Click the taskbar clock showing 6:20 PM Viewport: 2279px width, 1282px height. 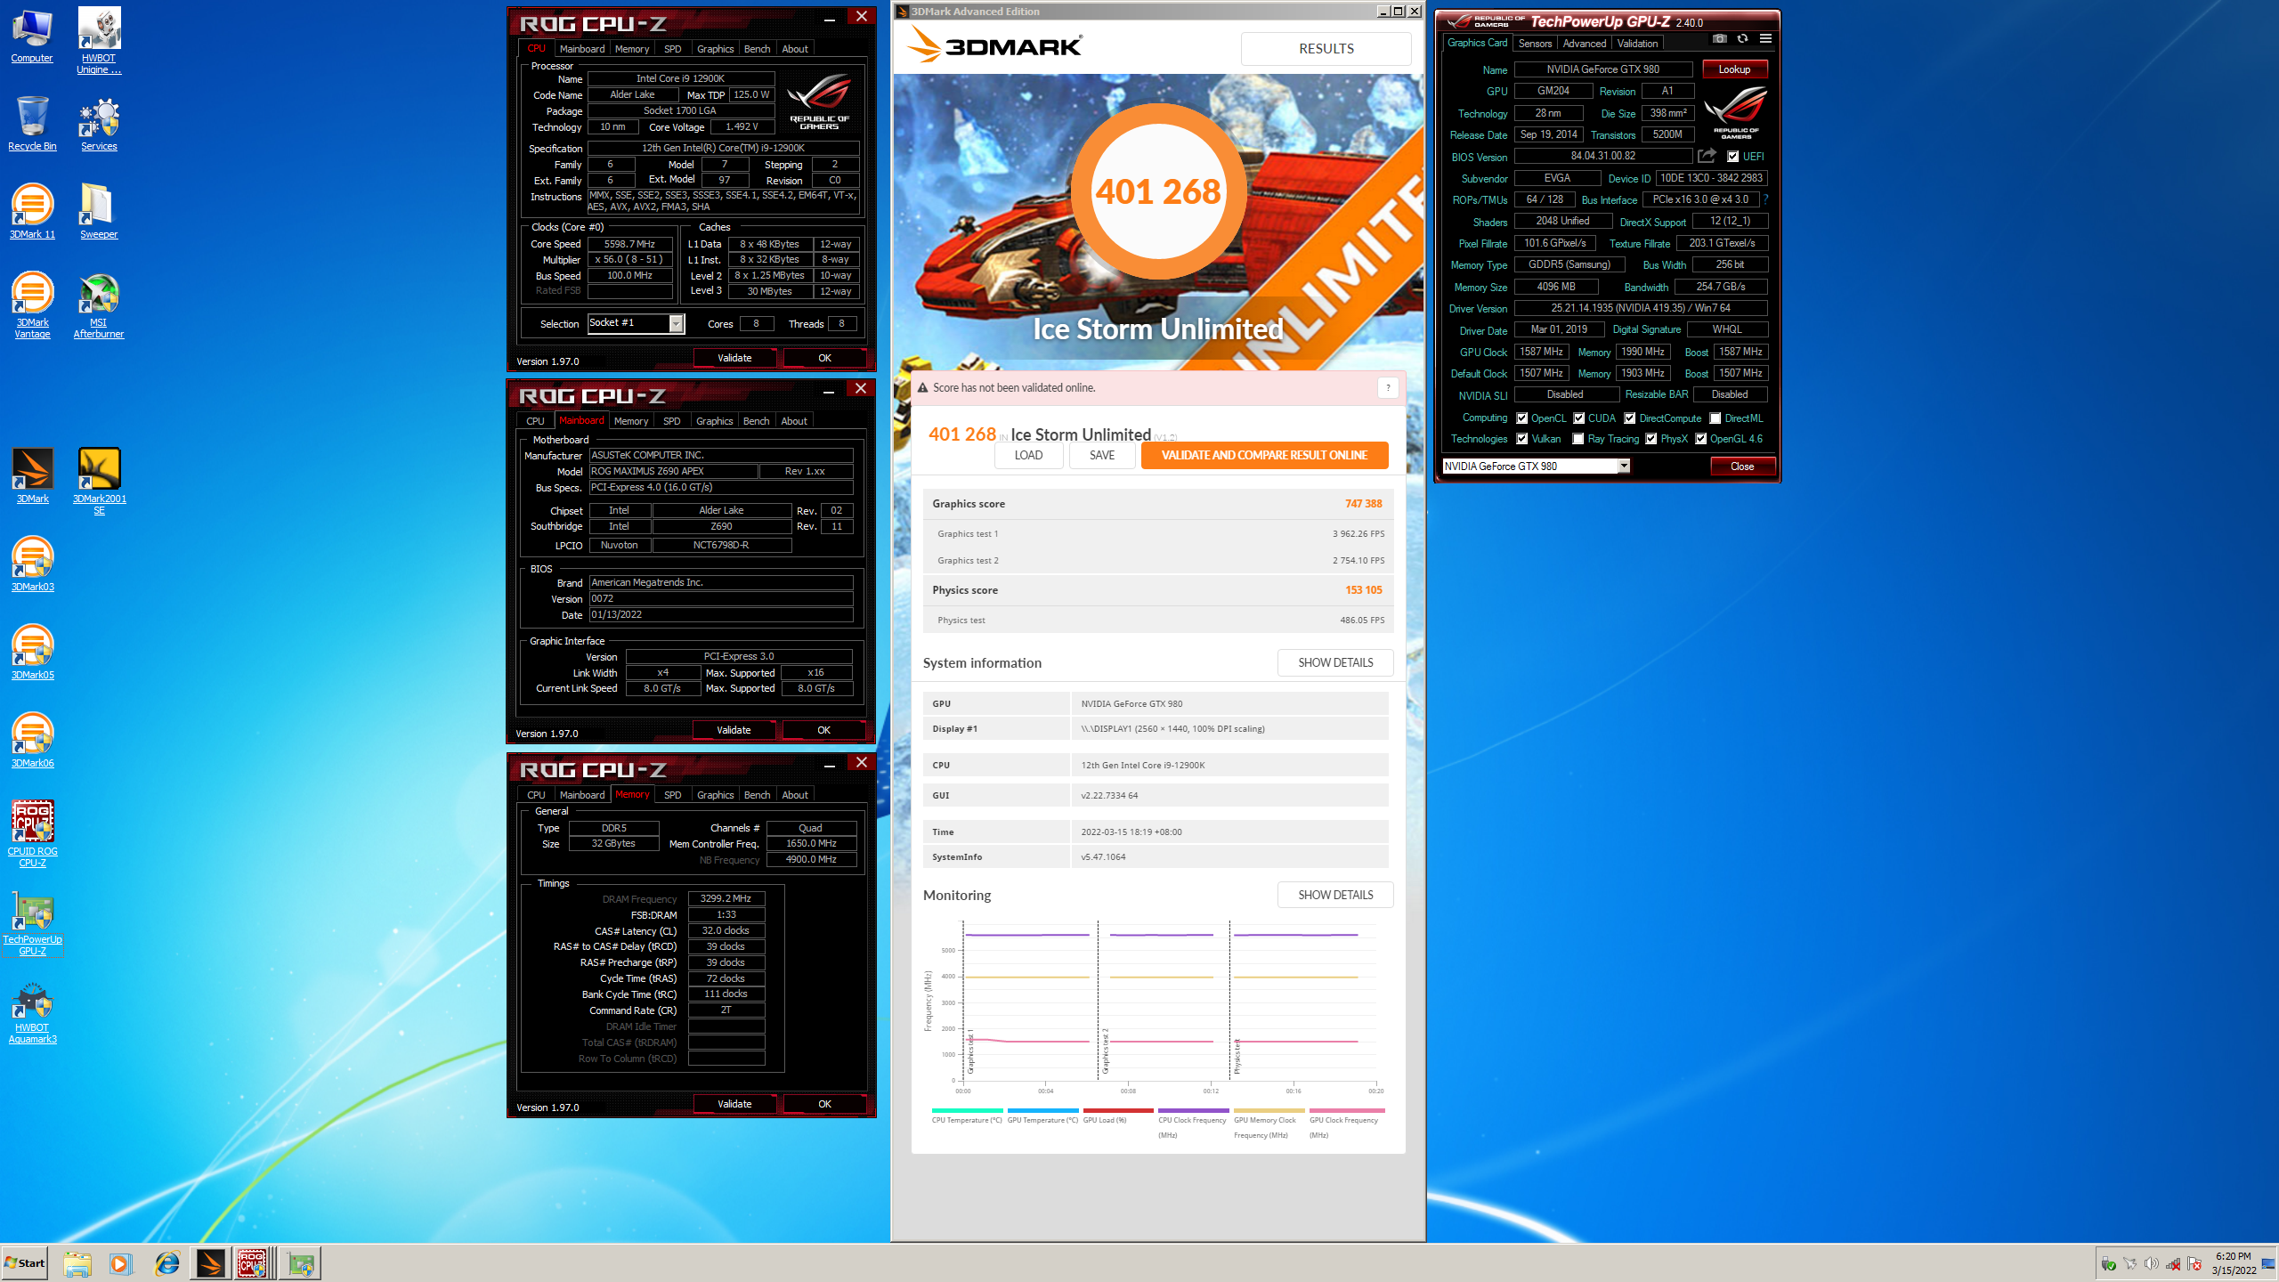click(2234, 1263)
